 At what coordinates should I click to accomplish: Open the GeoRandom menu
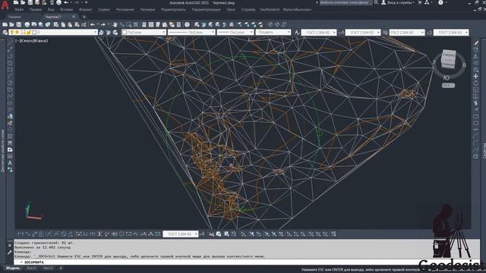click(270, 10)
